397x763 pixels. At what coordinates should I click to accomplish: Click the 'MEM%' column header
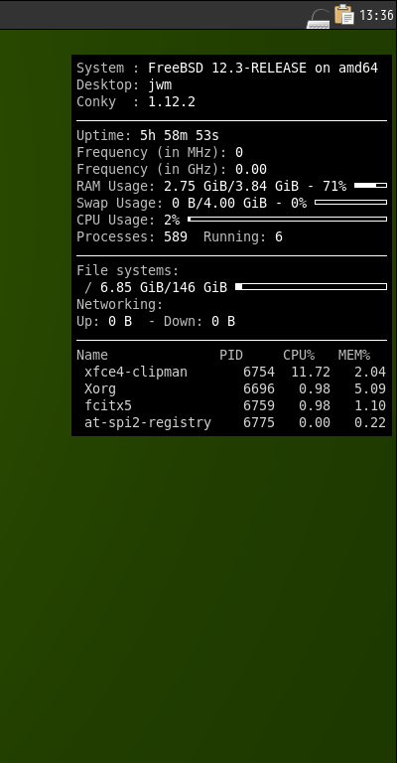coord(354,356)
